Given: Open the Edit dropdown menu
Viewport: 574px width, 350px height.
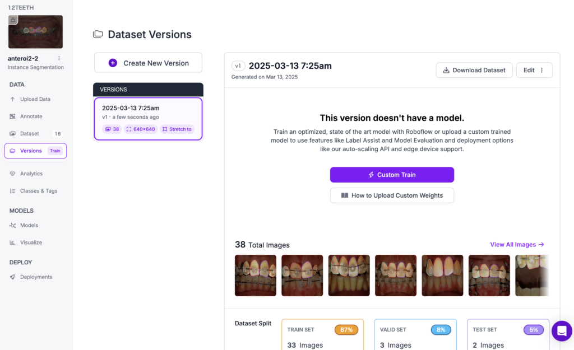Looking at the screenshot, I should click(x=534, y=70).
